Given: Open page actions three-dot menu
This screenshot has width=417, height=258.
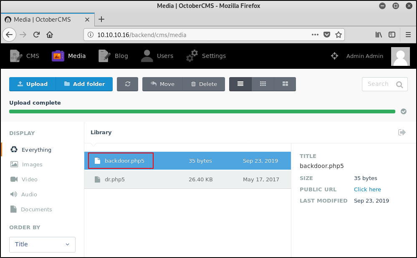Looking at the screenshot, I should tap(316, 35).
